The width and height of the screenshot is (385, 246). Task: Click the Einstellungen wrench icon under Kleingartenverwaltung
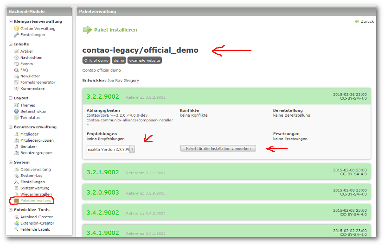click(x=16, y=35)
